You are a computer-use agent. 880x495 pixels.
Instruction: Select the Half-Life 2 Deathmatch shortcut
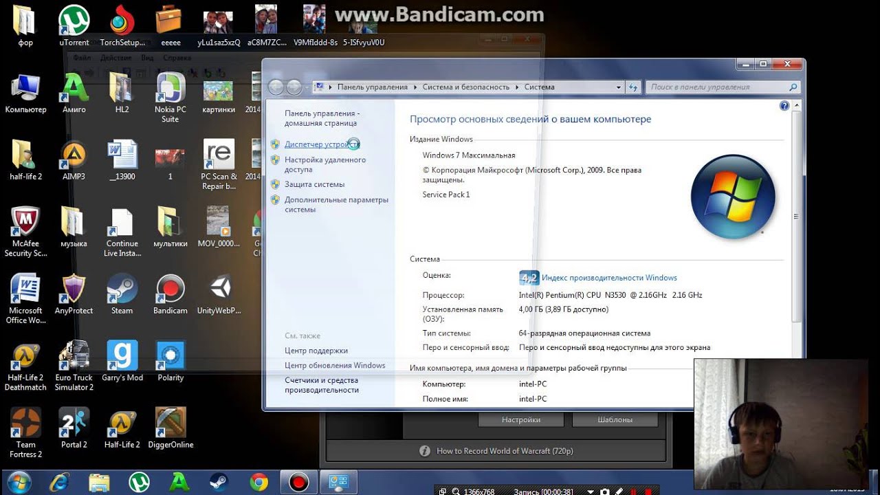coord(26,366)
